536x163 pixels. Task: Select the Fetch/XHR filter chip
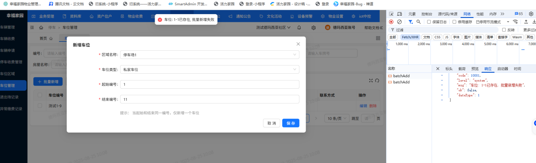[410, 37]
